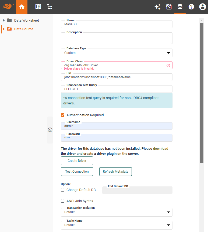Check the ANSI Join Syntax option
The image size is (208, 232).
pos(62,201)
